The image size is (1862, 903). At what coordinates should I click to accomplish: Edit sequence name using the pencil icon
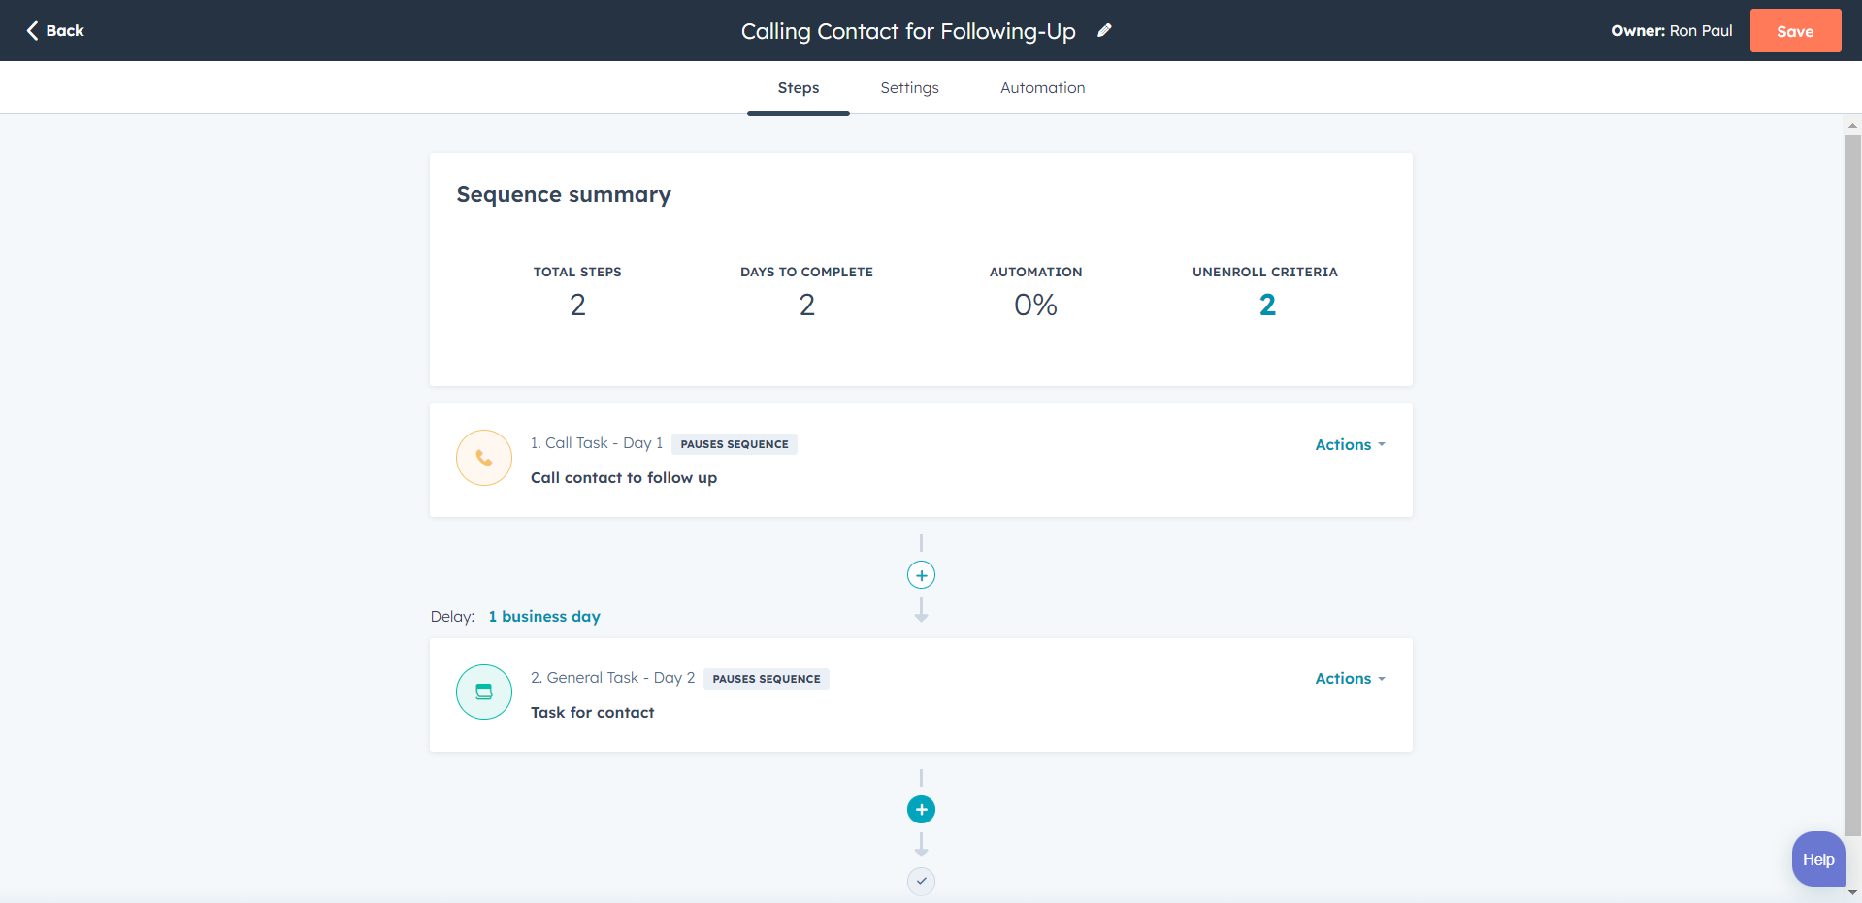pyautogui.click(x=1104, y=30)
